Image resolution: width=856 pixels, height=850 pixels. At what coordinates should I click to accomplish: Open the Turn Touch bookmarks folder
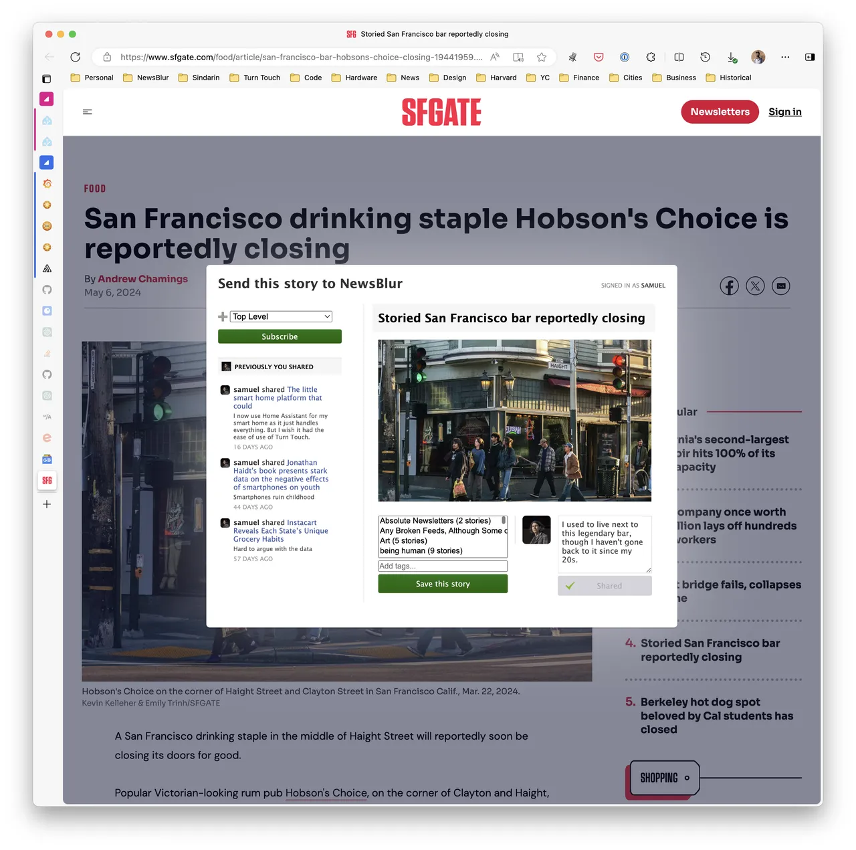point(255,78)
